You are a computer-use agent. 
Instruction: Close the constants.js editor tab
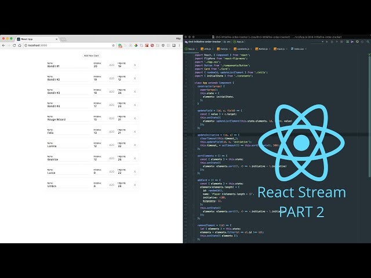click(x=251, y=49)
